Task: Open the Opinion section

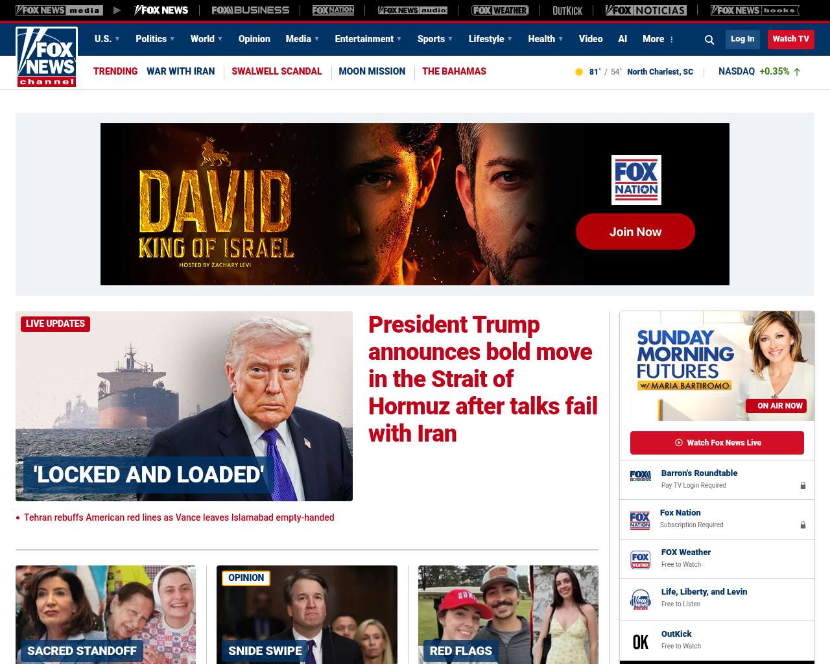Action: 254,39
